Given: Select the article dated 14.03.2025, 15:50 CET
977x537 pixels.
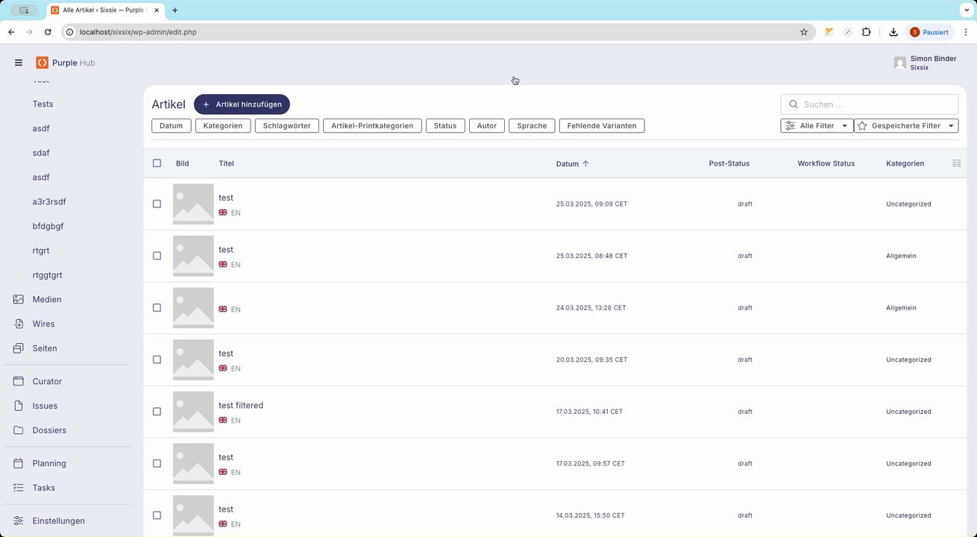Looking at the screenshot, I should point(157,515).
